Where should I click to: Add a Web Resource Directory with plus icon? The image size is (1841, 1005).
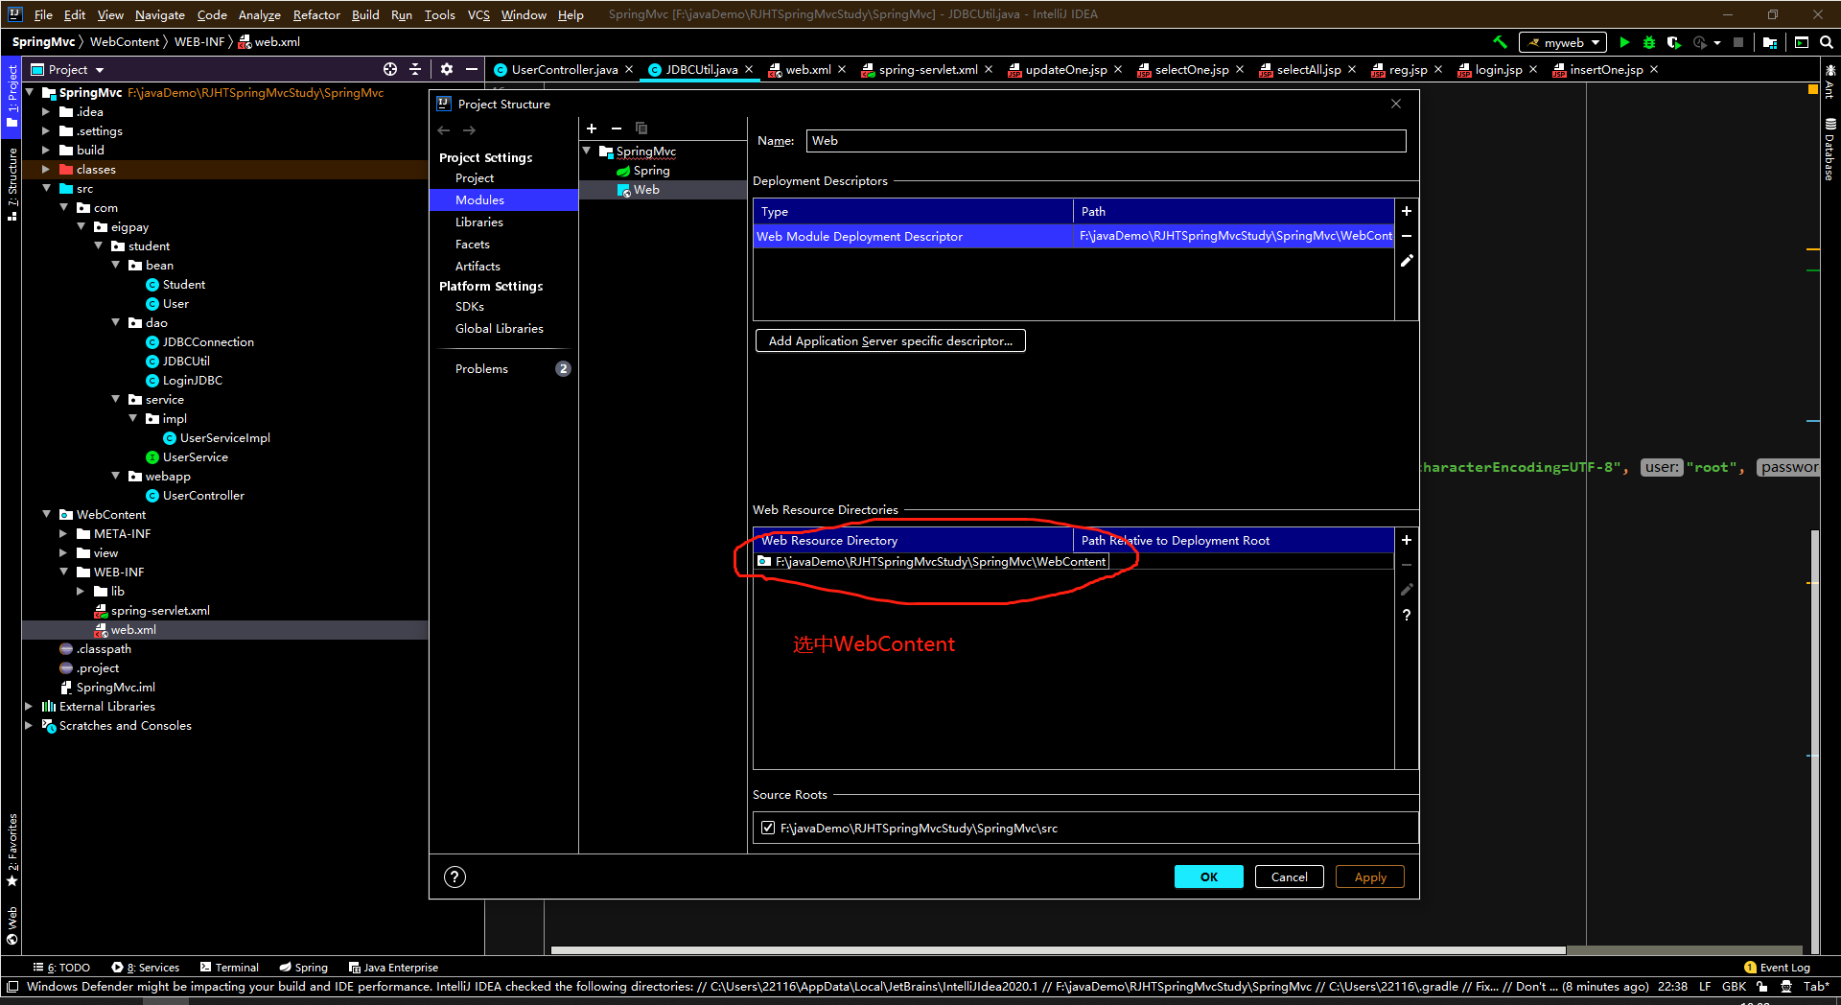(x=1407, y=540)
